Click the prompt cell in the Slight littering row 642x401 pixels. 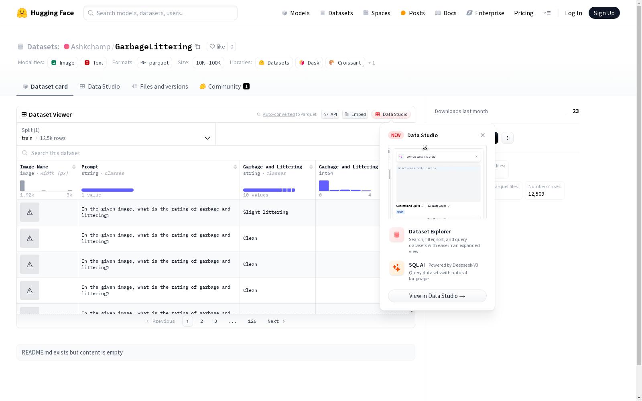159,212
